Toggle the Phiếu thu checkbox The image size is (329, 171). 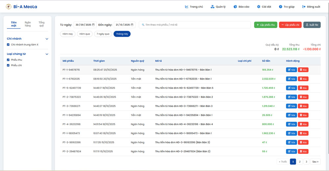click(8, 60)
